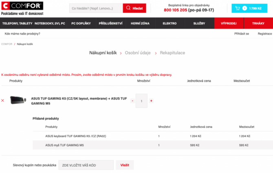273x173 pixels.
Task: Click the coupon code input field
Action: pyautogui.click(x=86, y=165)
